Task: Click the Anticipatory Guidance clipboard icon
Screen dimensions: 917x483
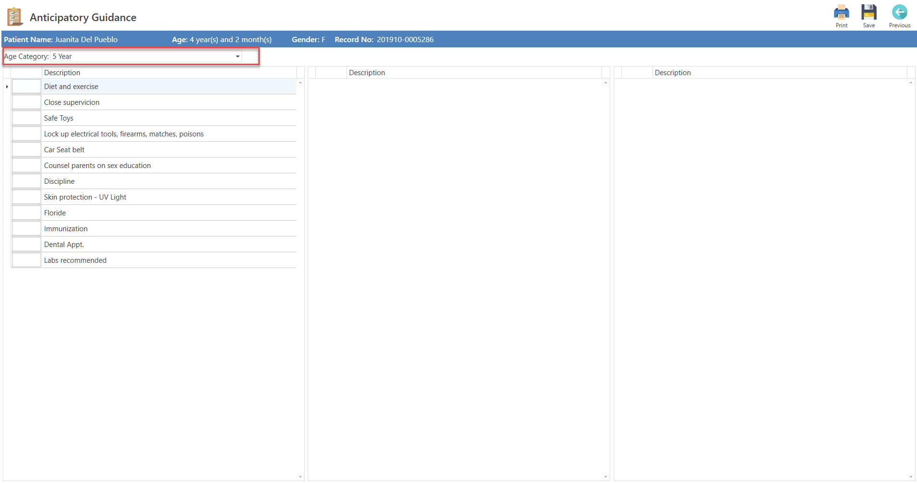Action: tap(15, 17)
